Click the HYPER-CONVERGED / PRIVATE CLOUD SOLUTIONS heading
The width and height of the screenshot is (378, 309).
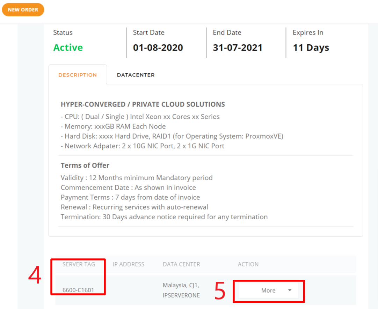click(x=143, y=104)
